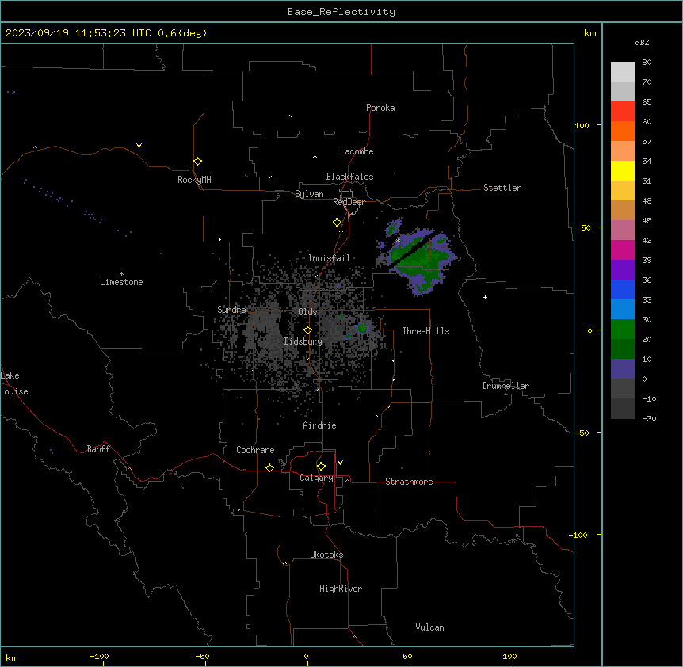Click the HighRiver label
The width and height of the screenshot is (683, 667).
[x=341, y=589]
